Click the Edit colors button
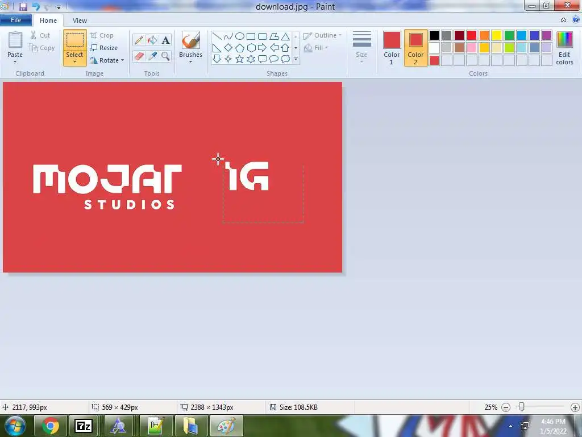This screenshot has width=582, height=437. pos(564,48)
